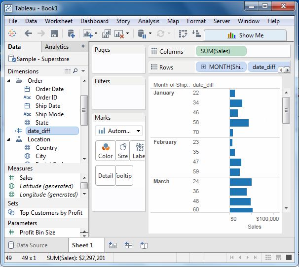
Task: Click the Undo back arrow
Action: point(28,34)
